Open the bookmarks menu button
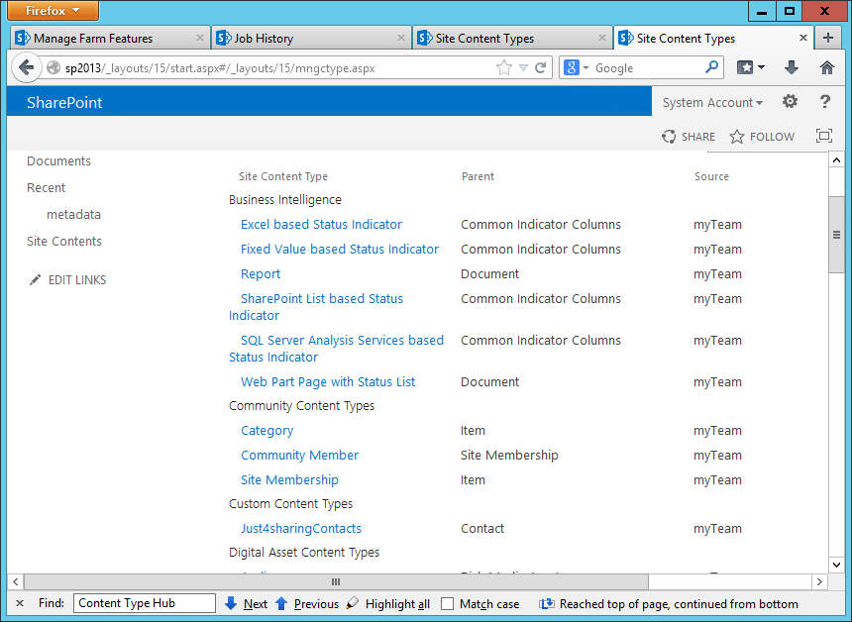Screen dimensions: 852x622 pos(750,67)
